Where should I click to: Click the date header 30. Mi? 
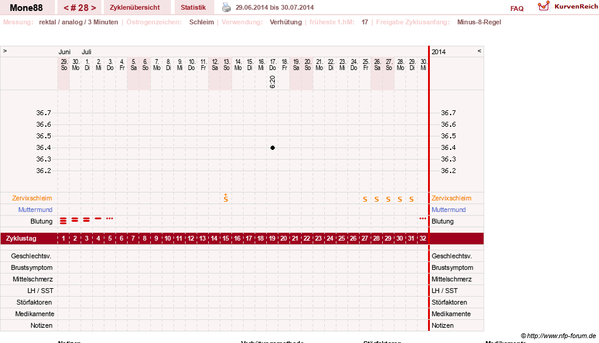[x=423, y=65]
